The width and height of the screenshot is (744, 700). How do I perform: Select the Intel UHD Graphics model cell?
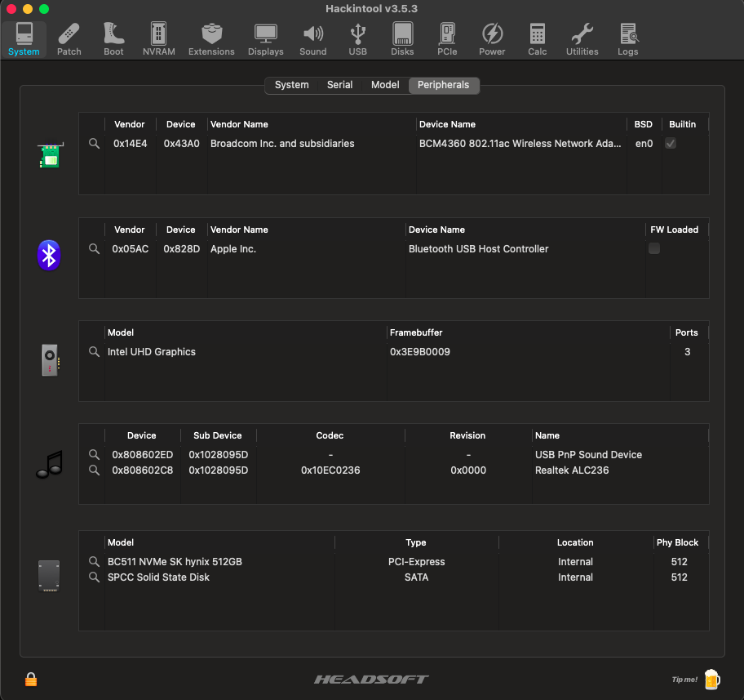click(152, 352)
